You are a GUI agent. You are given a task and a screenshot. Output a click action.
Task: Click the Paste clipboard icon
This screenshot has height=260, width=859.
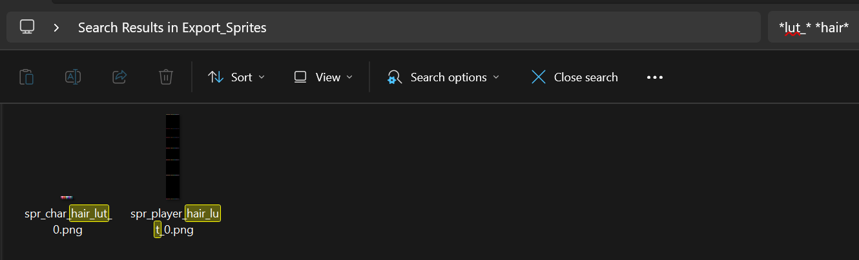(x=26, y=77)
